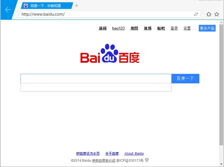This screenshot has height=167, width=224.
Task: Click the 百度一下 search button
Action: click(185, 78)
